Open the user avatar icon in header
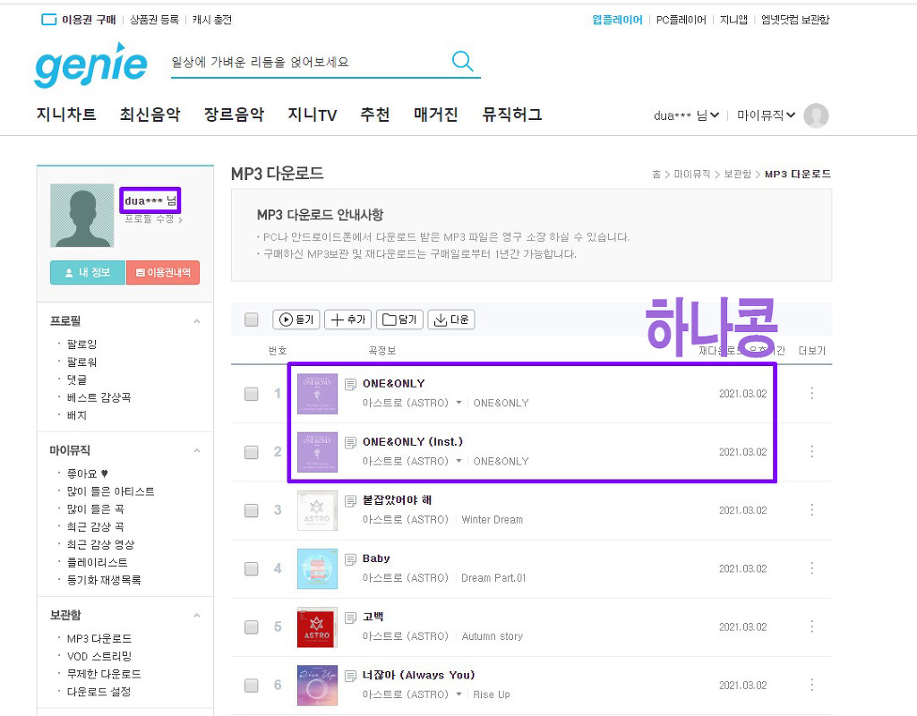The width and height of the screenshot is (917, 716). pyautogui.click(x=816, y=115)
